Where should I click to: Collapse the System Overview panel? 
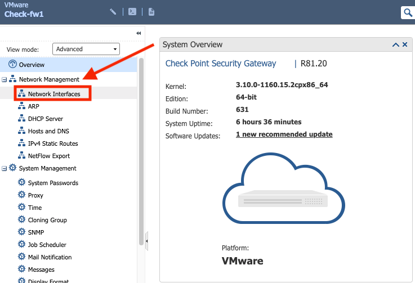tap(396, 44)
